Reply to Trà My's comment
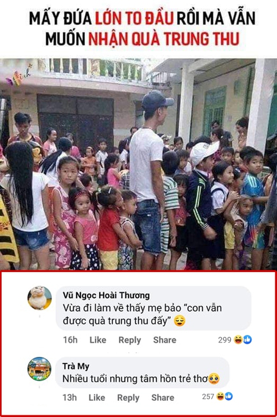 coord(128,398)
